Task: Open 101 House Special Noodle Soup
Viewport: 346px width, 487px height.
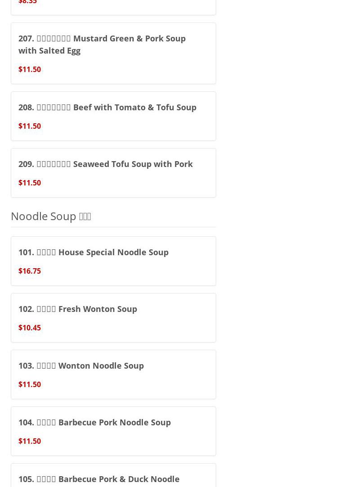Action: pos(93,252)
